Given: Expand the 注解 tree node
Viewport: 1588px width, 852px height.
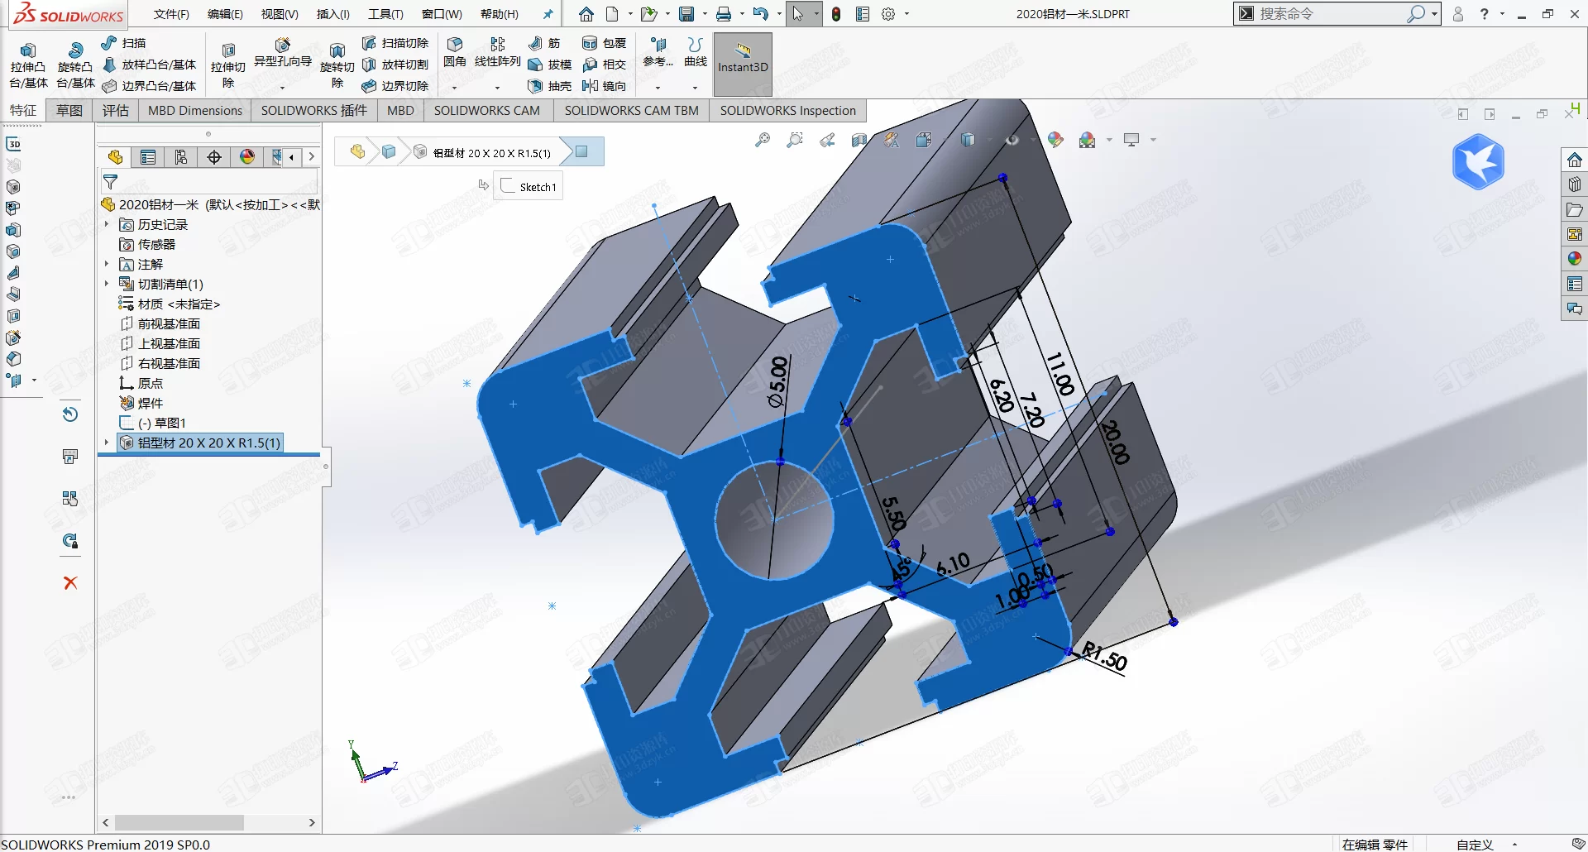Looking at the screenshot, I should (107, 264).
